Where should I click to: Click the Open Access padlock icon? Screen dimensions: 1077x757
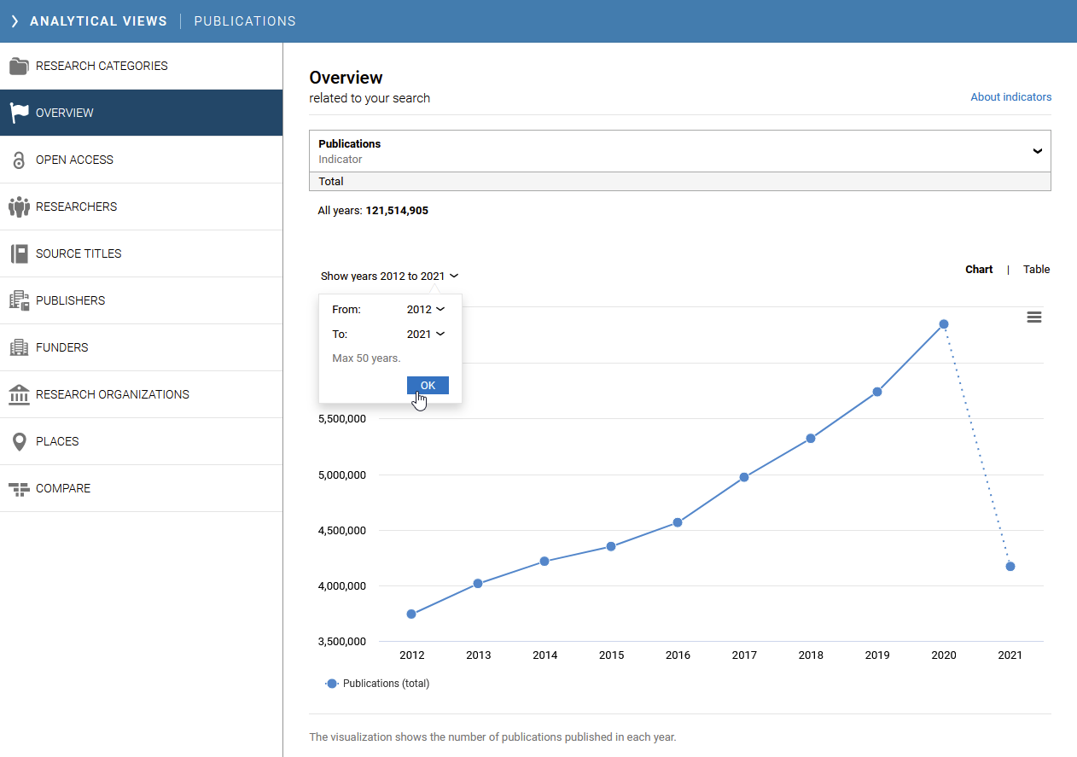click(19, 160)
